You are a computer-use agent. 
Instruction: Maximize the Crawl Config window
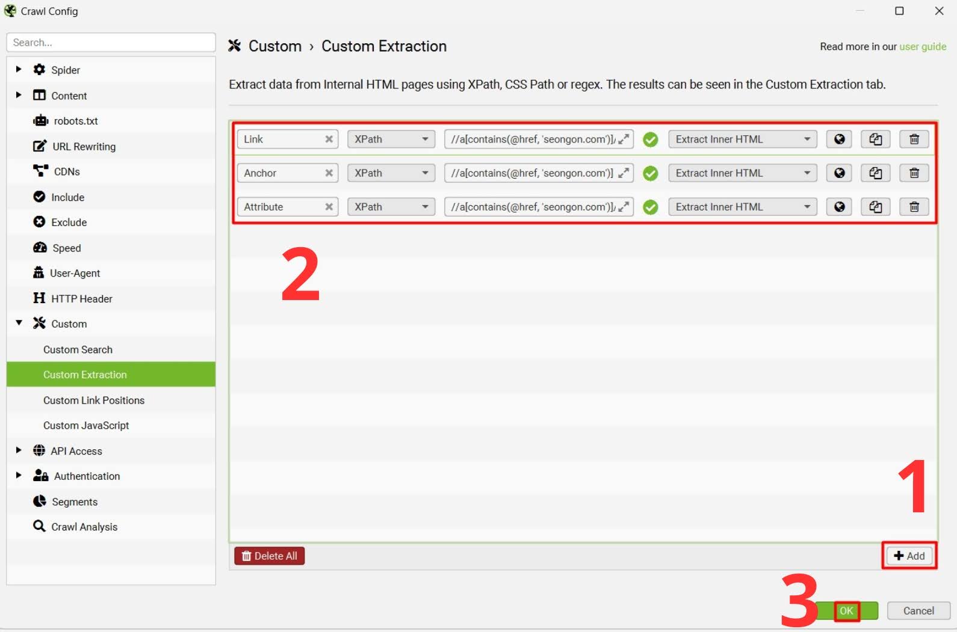coord(899,11)
